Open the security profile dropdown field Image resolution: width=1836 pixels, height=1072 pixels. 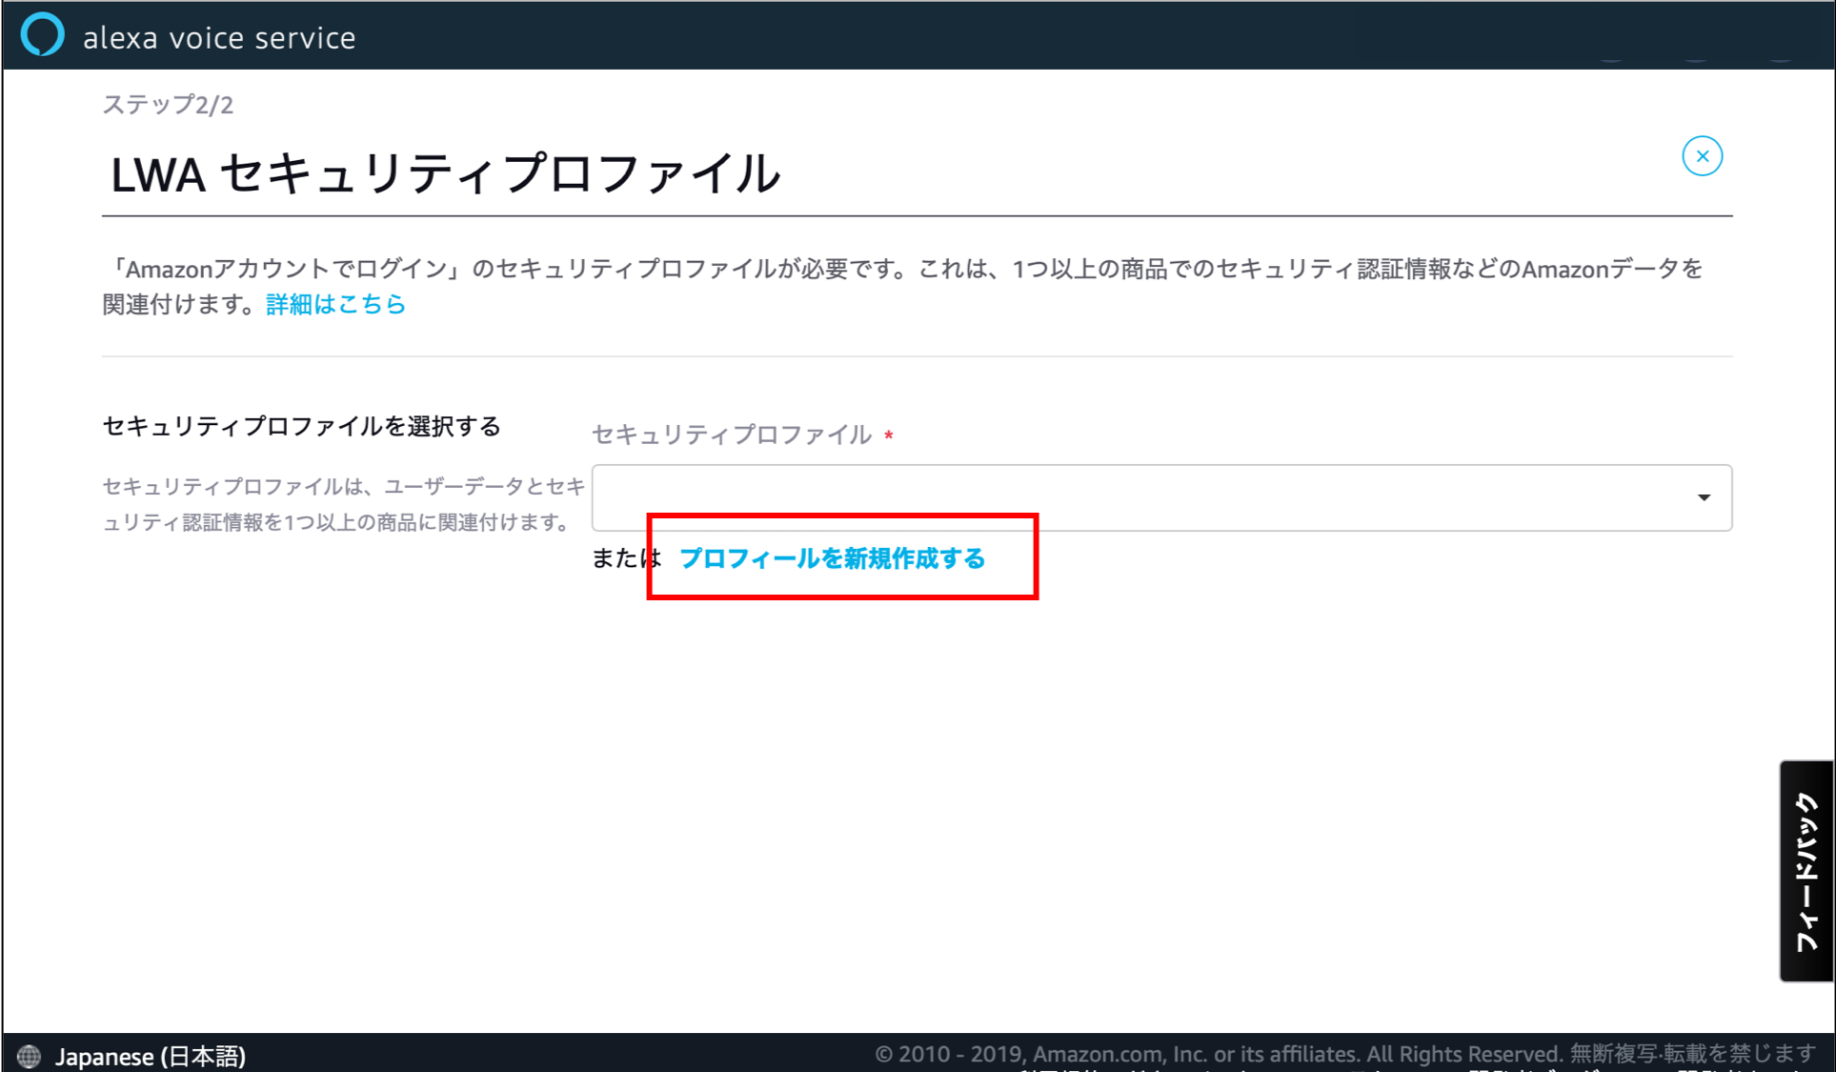1143,497
